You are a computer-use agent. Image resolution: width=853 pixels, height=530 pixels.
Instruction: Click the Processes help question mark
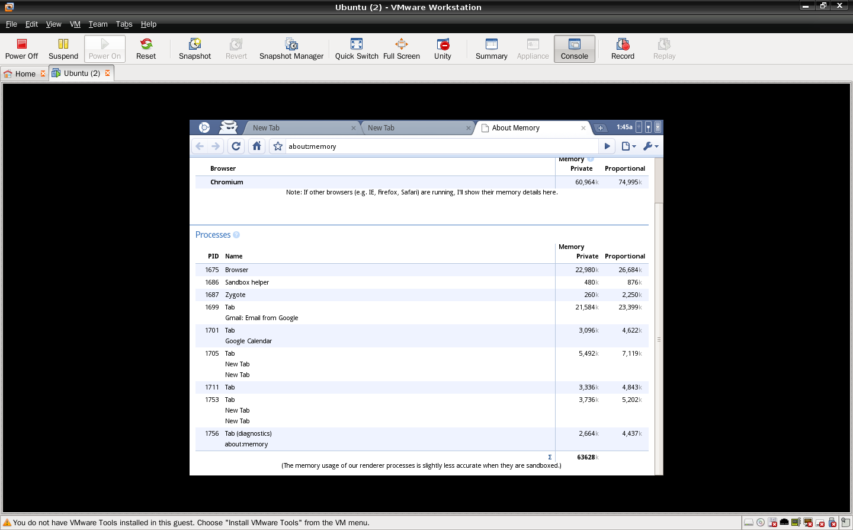(236, 235)
